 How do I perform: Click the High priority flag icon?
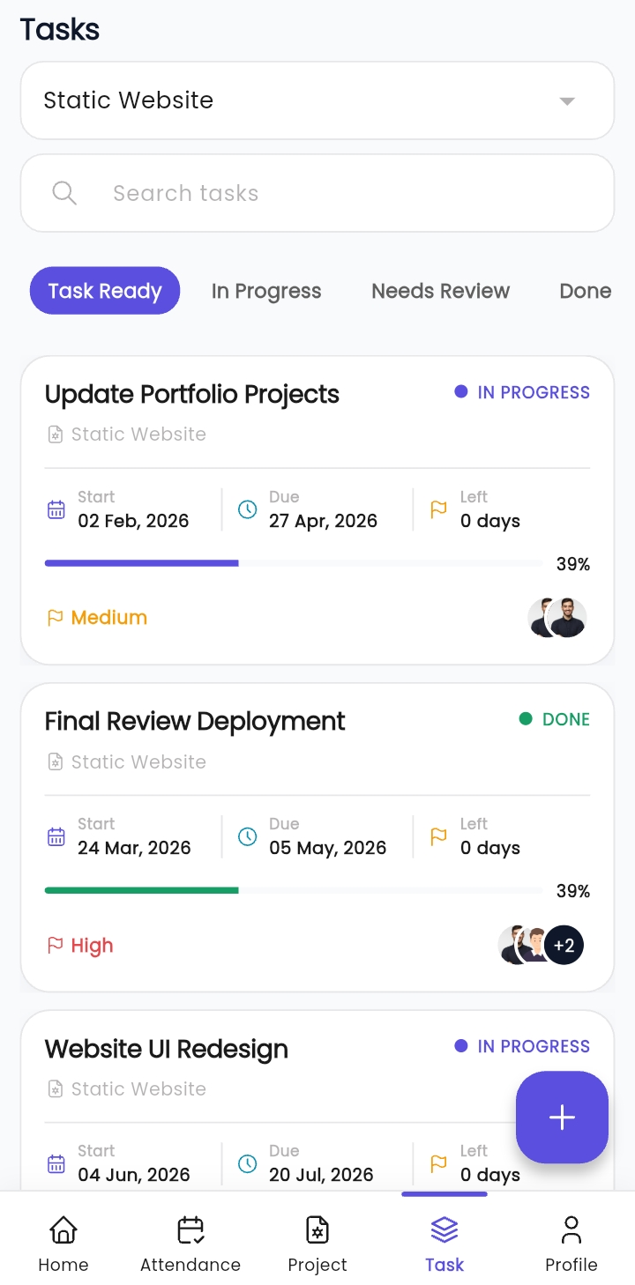[x=55, y=946]
